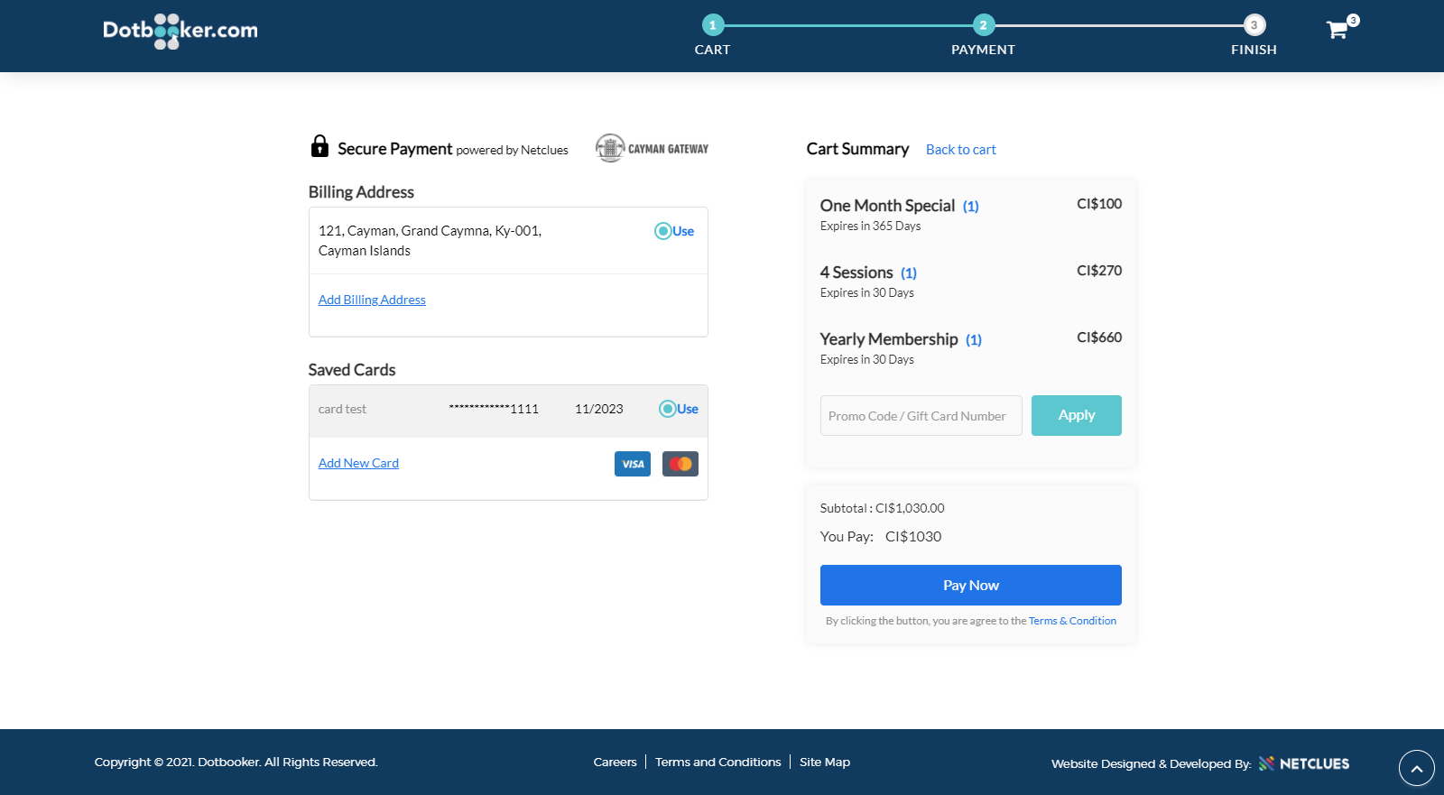Click the Pay Now button
The width and height of the screenshot is (1444, 795).
coord(971,585)
